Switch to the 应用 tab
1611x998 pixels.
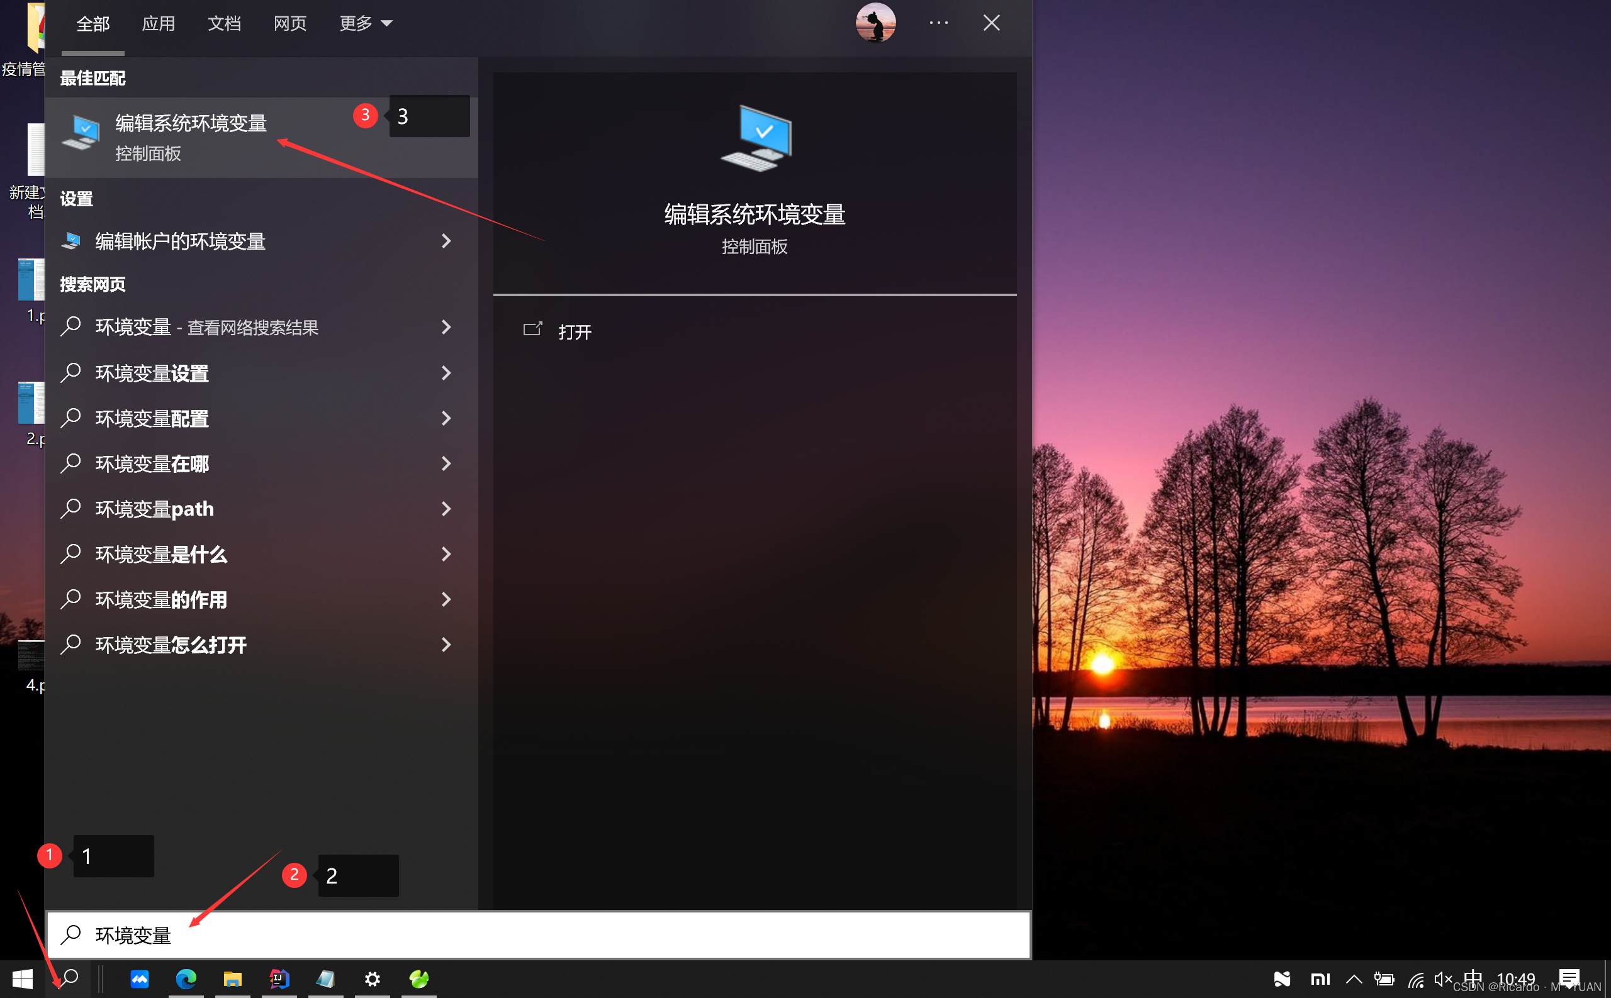tap(159, 24)
